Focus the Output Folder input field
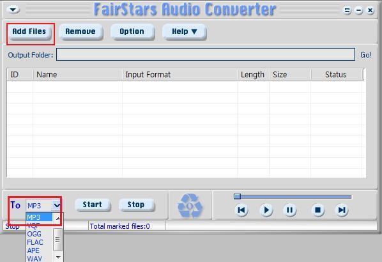This screenshot has height=262, width=382. coord(206,54)
